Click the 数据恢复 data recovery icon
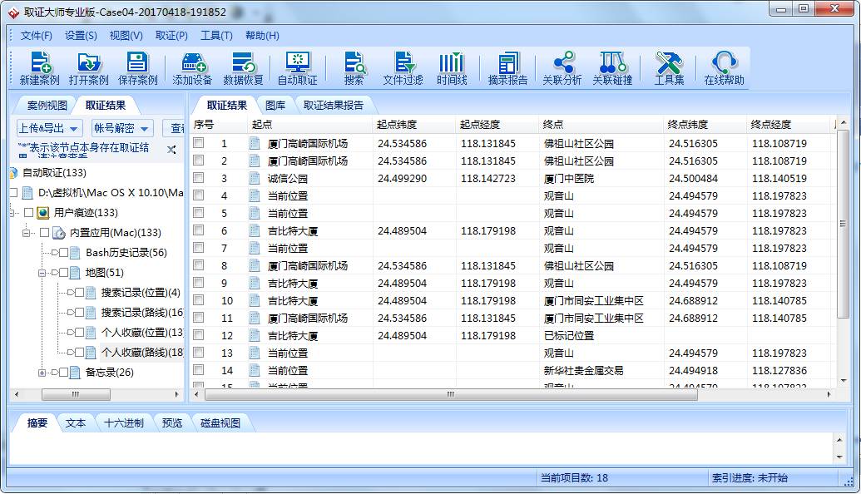The height and width of the screenshot is (494, 861). point(243,68)
